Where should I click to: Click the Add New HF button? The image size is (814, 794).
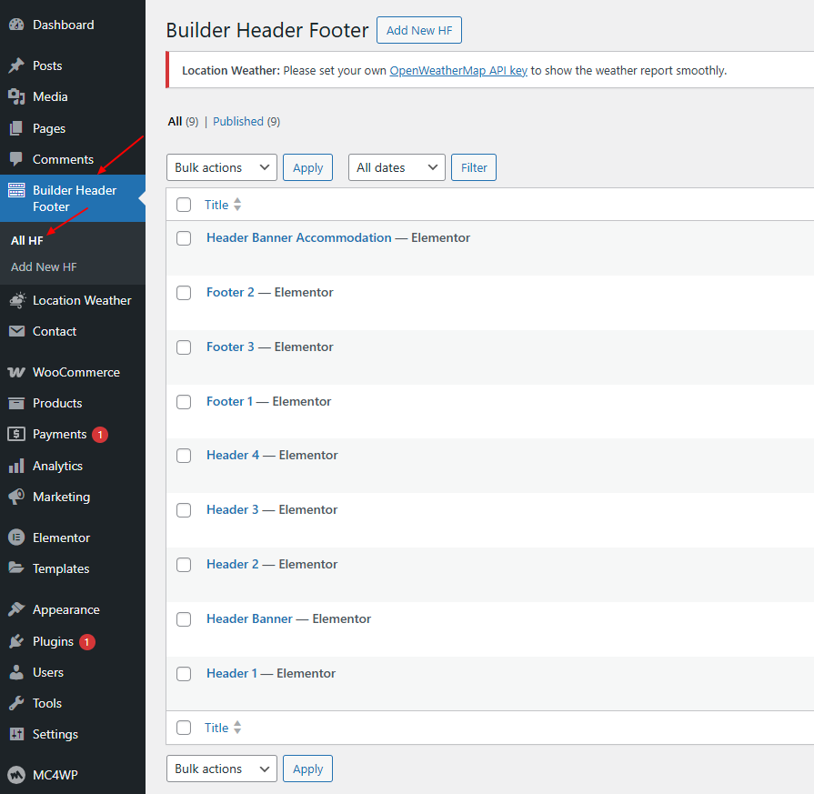coord(419,30)
